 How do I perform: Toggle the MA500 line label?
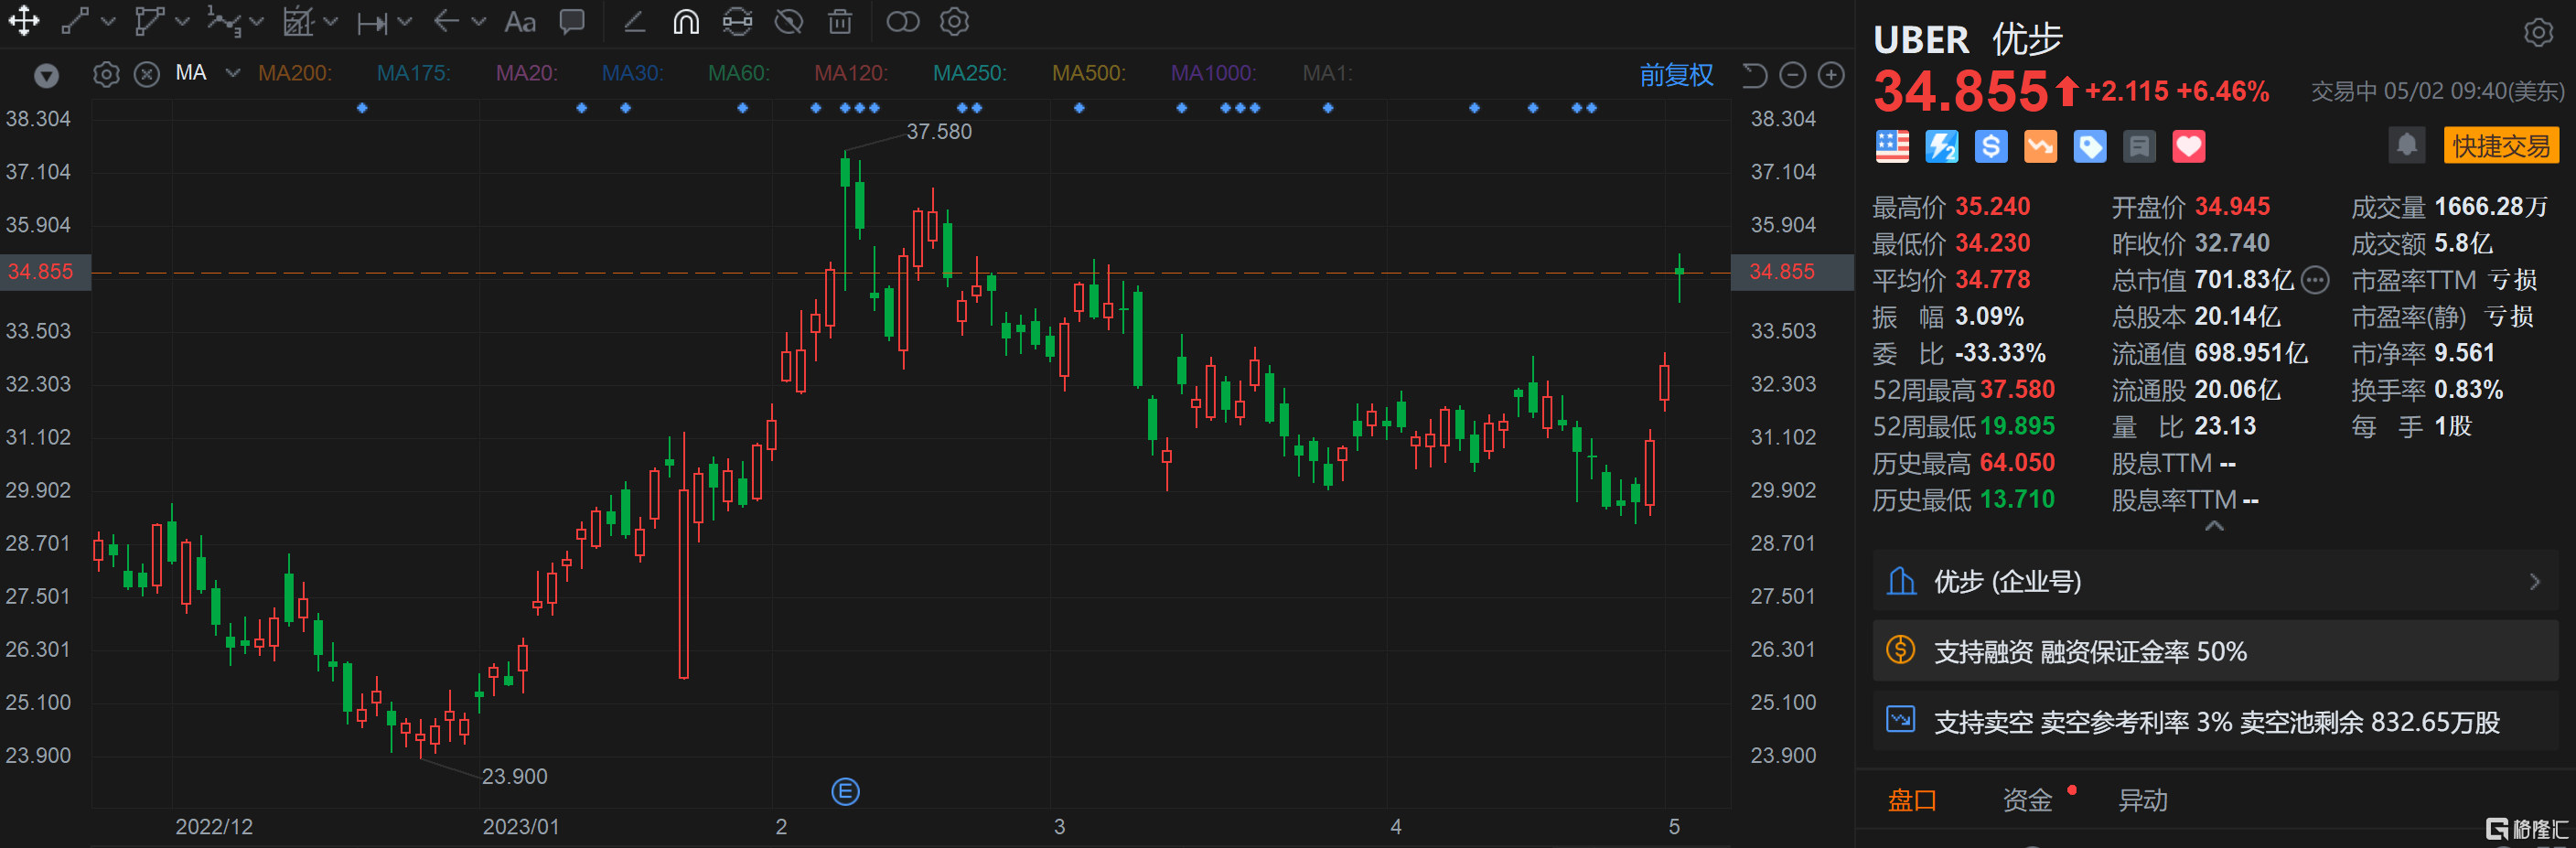pos(1089,73)
